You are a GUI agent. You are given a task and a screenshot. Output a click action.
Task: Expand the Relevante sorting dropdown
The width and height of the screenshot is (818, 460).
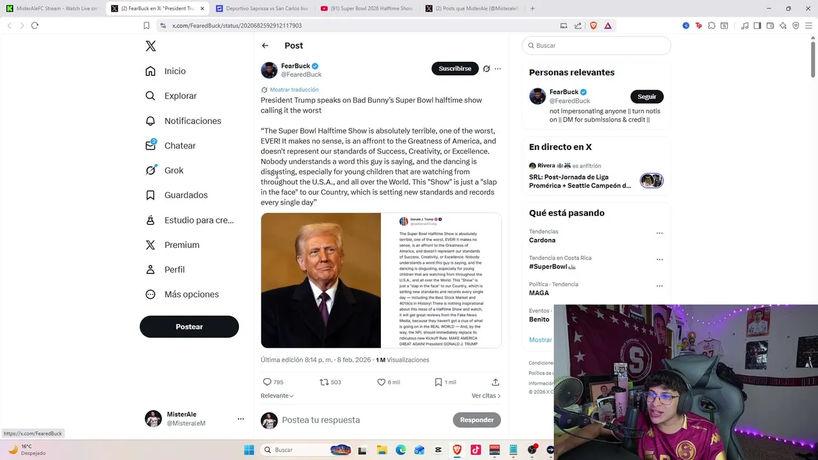point(277,395)
